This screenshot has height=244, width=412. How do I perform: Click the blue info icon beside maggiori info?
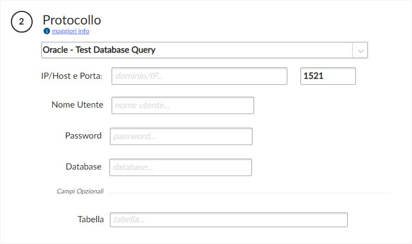click(x=46, y=31)
